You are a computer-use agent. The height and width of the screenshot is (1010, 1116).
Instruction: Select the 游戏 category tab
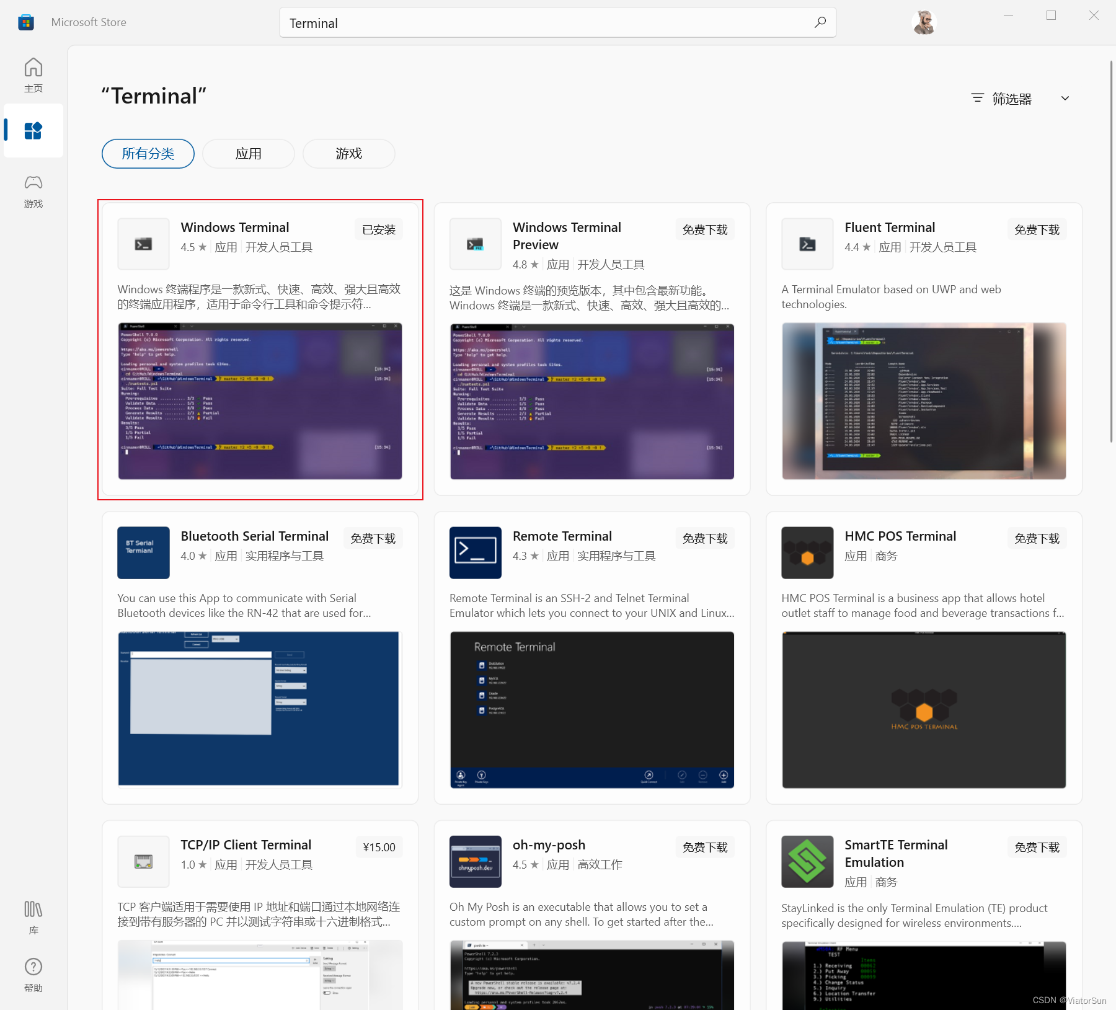pos(349,153)
